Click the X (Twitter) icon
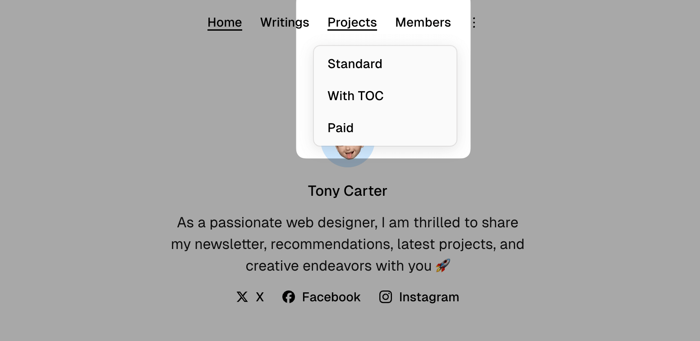This screenshot has height=341, width=700. point(242,297)
